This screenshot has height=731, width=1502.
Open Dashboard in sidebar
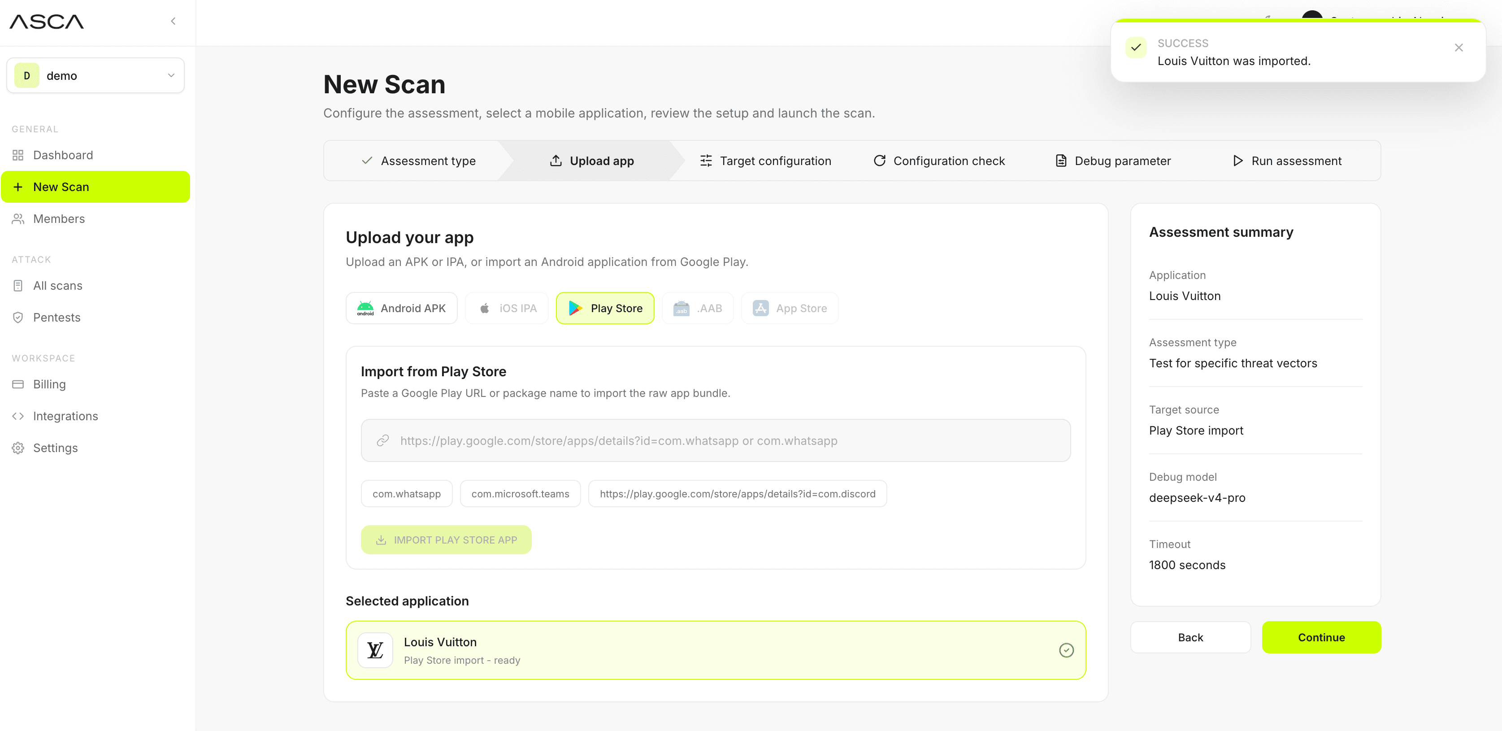(96, 155)
